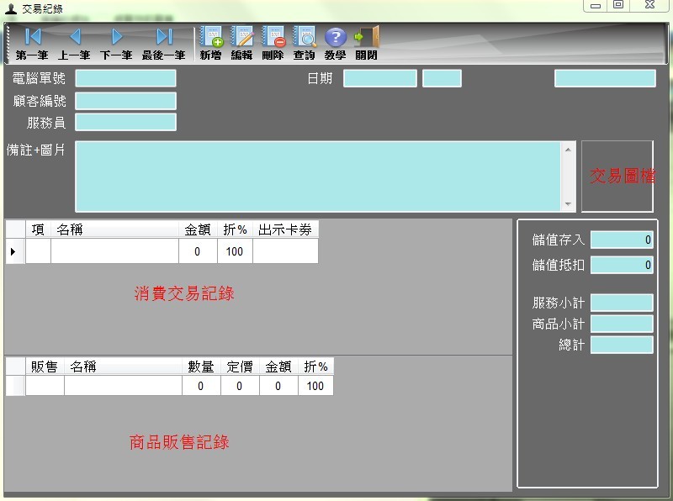Select the 服務員 text field
Image resolution: width=673 pixels, height=501 pixels.
[125, 121]
